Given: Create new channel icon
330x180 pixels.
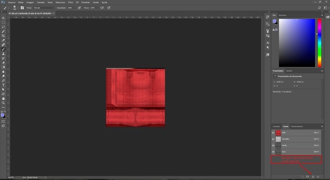Looking at the screenshot, I should pyautogui.click(x=313, y=176).
